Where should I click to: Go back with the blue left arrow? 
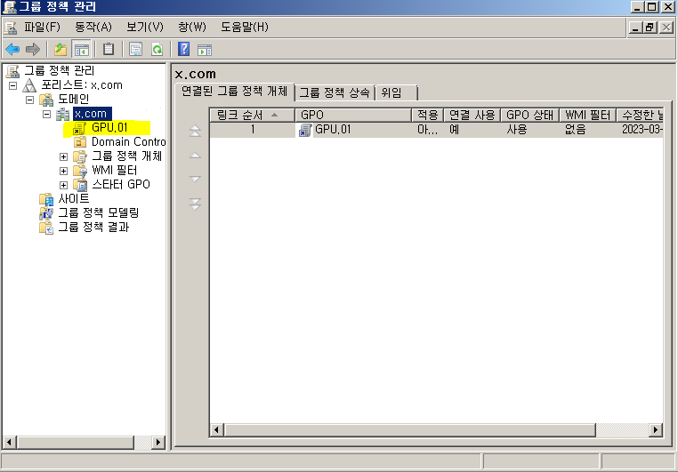point(12,50)
